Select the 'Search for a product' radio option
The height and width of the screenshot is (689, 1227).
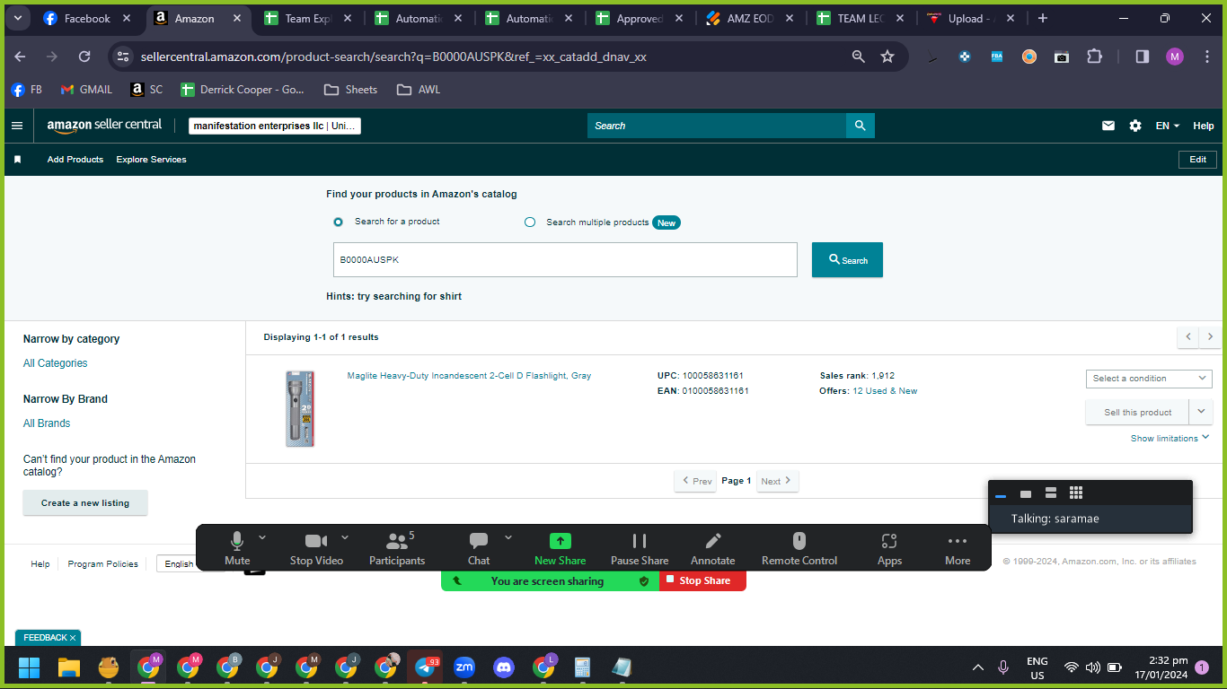(x=339, y=222)
